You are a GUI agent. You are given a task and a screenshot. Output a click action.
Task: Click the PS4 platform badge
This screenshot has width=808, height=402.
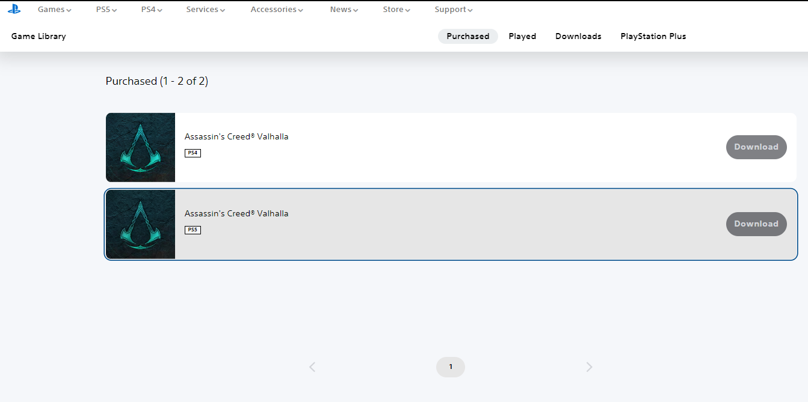(x=193, y=153)
